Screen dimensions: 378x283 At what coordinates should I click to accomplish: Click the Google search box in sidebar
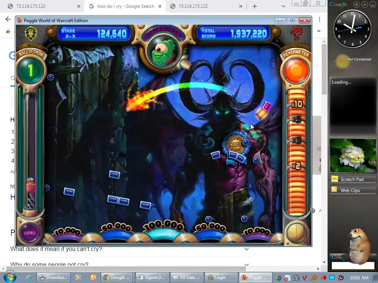click(353, 266)
